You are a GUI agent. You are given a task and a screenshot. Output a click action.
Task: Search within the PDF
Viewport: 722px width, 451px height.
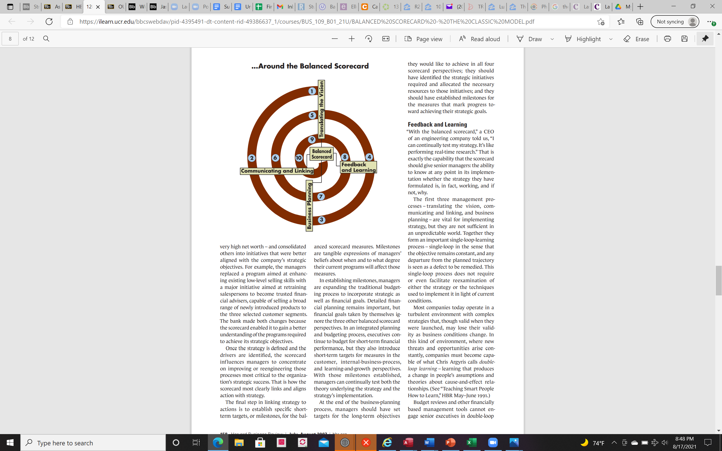pyautogui.click(x=46, y=39)
